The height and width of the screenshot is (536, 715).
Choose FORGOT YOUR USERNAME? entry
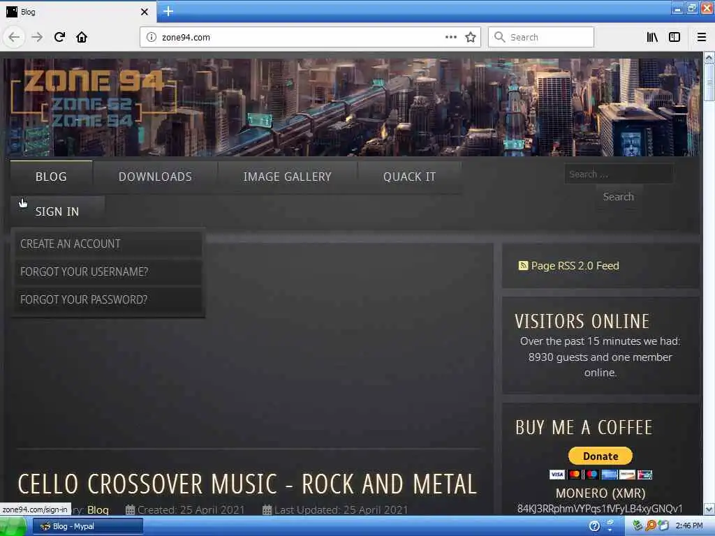(x=108, y=271)
